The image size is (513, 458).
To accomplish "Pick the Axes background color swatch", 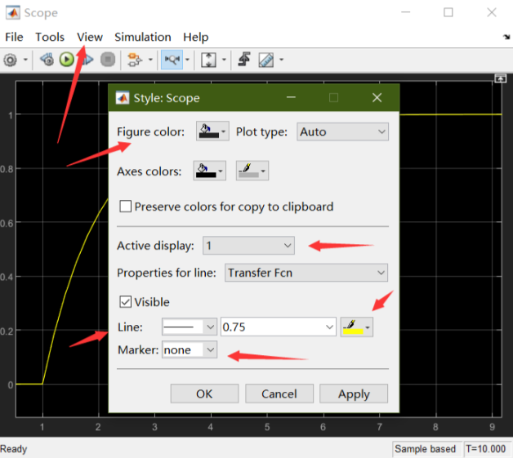I will point(209,171).
